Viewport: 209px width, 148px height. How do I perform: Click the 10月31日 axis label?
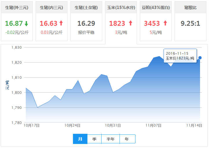click(113, 125)
